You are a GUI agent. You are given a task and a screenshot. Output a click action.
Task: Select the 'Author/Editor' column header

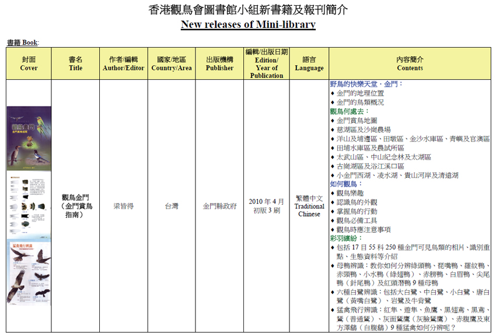[123, 64]
